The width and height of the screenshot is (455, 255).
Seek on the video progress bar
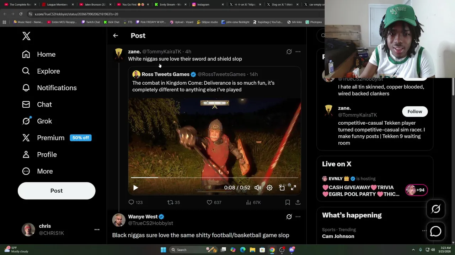[214, 177]
